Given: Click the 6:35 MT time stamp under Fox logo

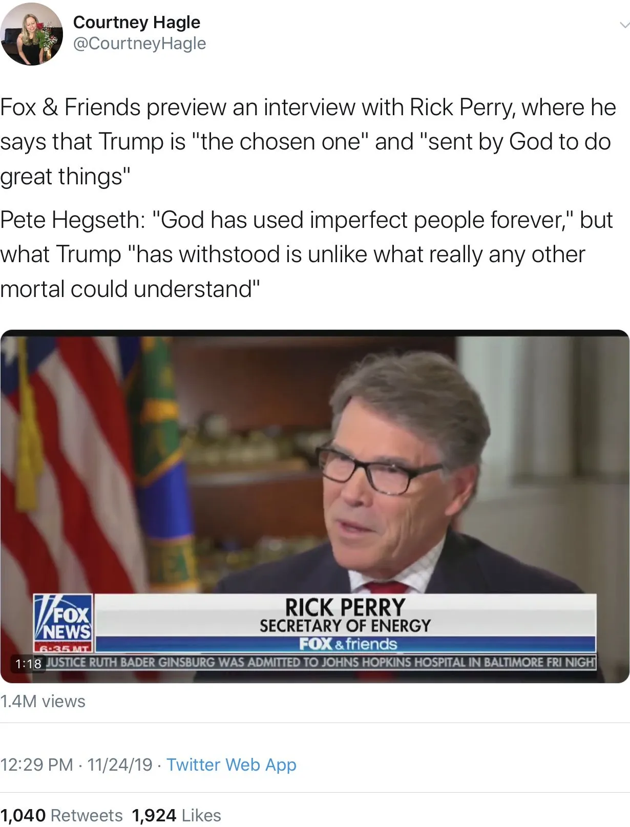Looking at the screenshot, I should click(63, 648).
